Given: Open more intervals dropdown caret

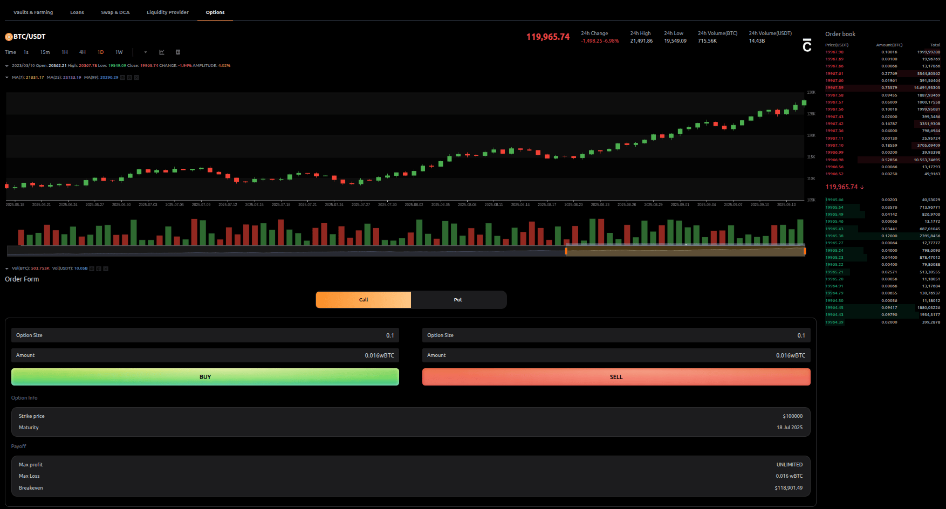Looking at the screenshot, I should tap(146, 52).
